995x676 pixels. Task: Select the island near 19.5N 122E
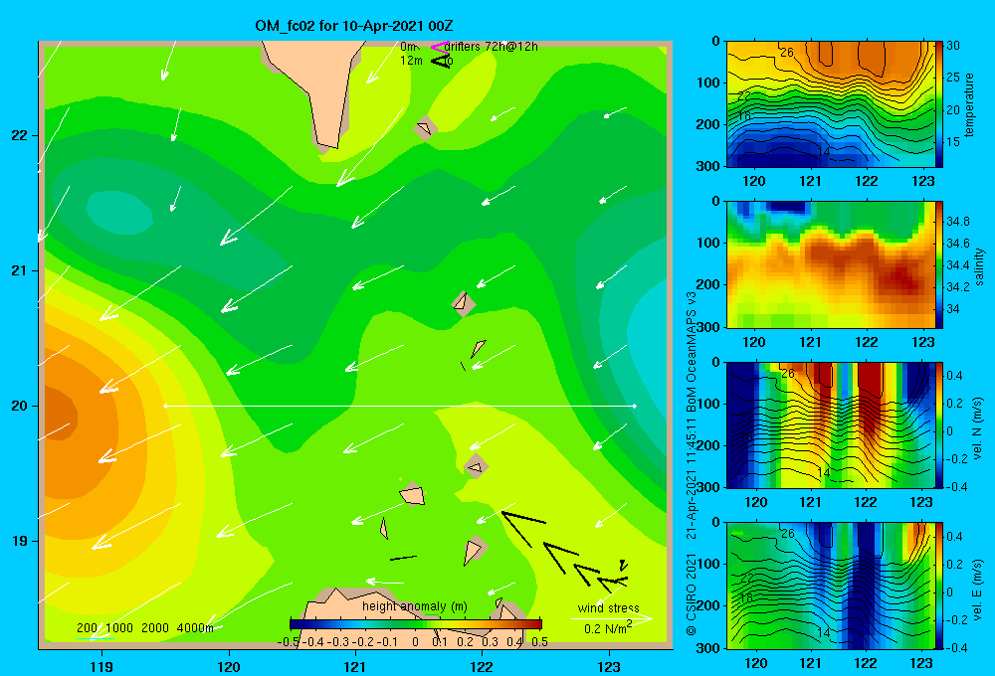coord(476,466)
